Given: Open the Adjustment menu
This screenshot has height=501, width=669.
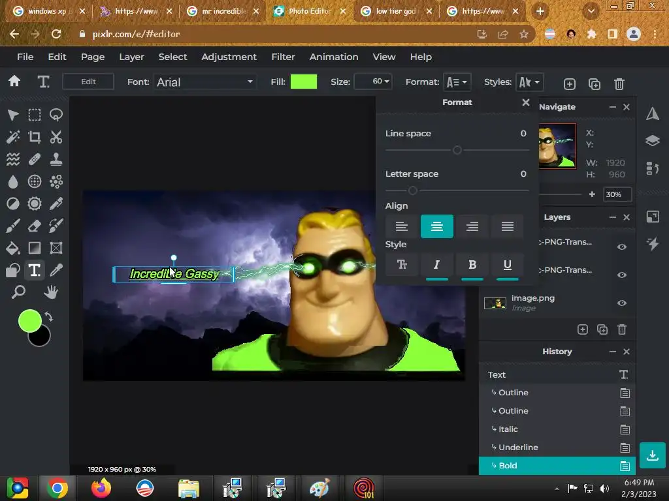Looking at the screenshot, I should [x=229, y=57].
